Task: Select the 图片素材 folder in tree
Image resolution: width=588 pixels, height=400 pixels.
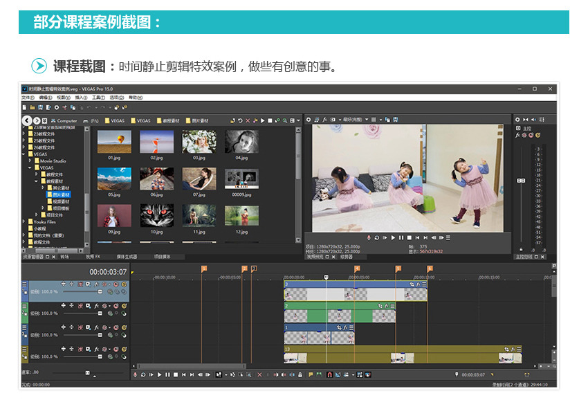Action: click(x=58, y=194)
